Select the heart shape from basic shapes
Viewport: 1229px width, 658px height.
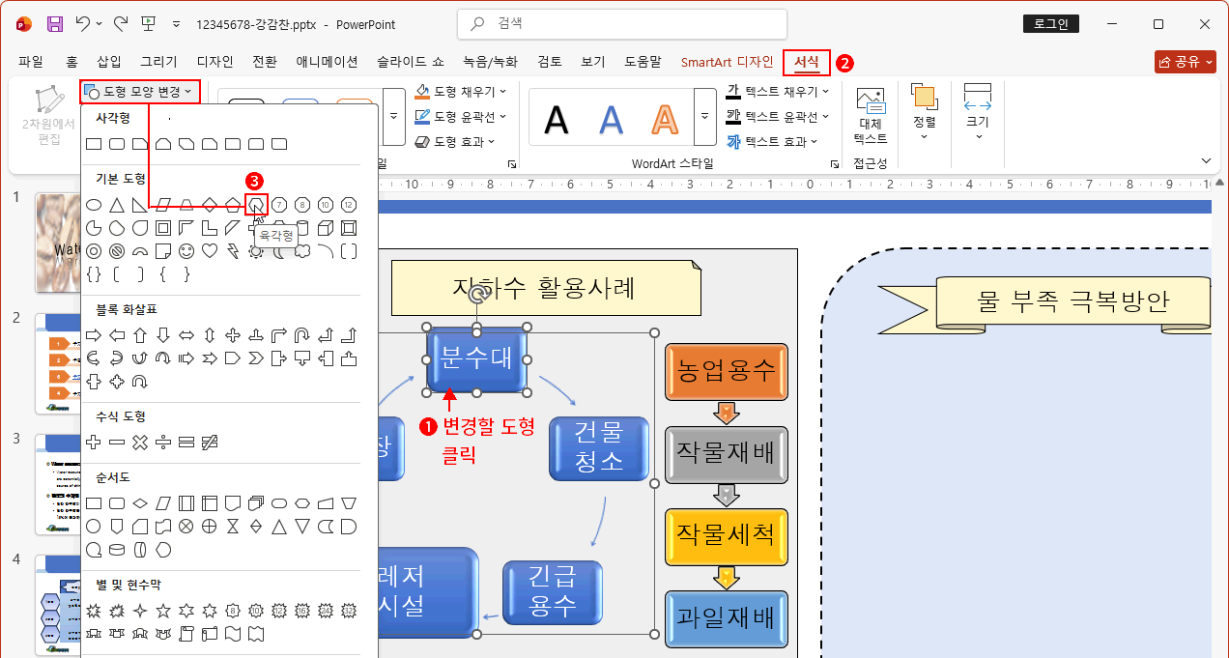click(x=210, y=250)
